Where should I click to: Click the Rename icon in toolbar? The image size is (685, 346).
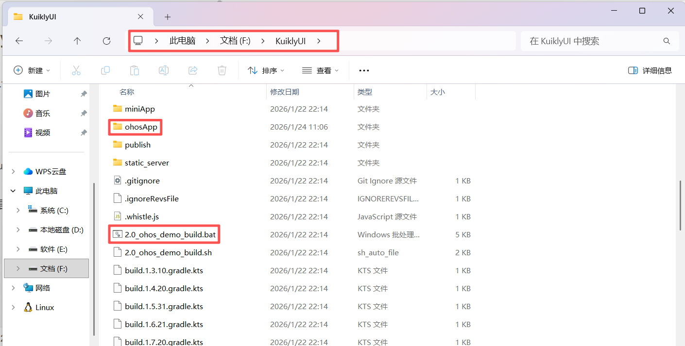click(164, 70)
